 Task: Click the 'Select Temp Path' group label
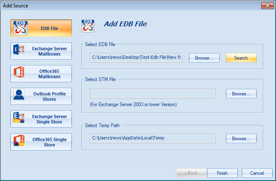(102, 125)
